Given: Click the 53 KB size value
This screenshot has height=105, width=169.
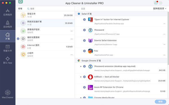Looking at the screenshot, I should [x=163, y=91].
